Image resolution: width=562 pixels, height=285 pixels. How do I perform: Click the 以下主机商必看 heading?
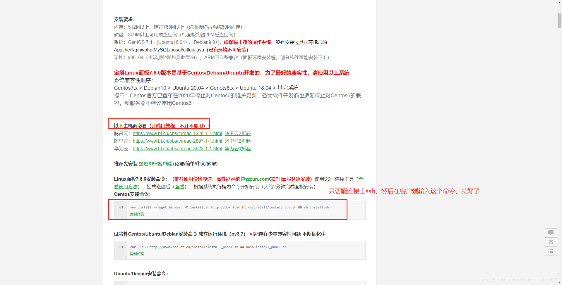[162, 126]
